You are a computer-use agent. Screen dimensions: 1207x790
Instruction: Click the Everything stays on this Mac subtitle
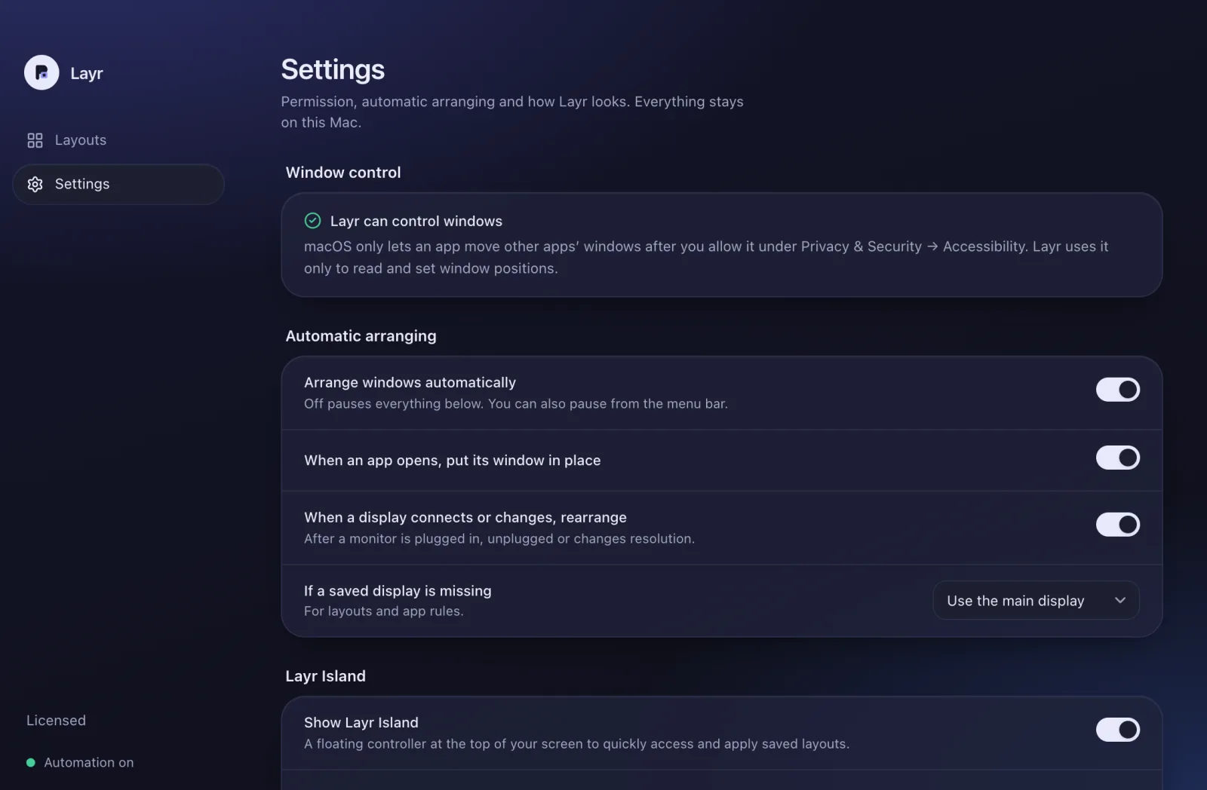pyautogui.click(x=512, y=112)
